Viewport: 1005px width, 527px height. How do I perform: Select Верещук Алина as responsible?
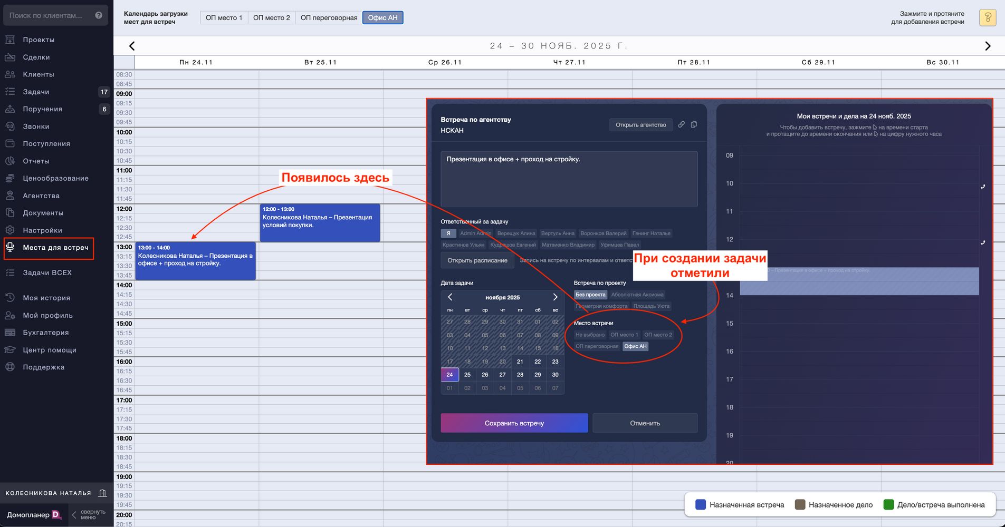(x=516, y=233)
